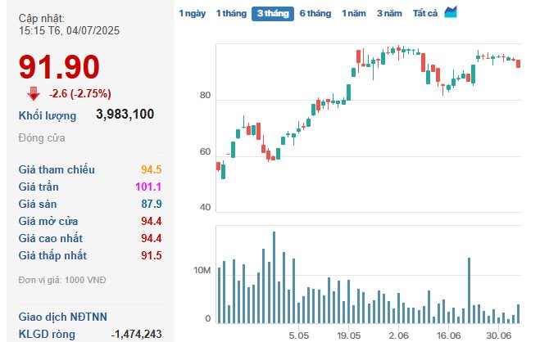This screenshot has width=549, height=342.
Task: Select Tất cả to view all history
Action: [425, 14]
